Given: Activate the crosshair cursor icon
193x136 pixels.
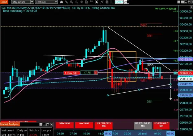Looking at the screenshot, I should (x=82, y=2).
